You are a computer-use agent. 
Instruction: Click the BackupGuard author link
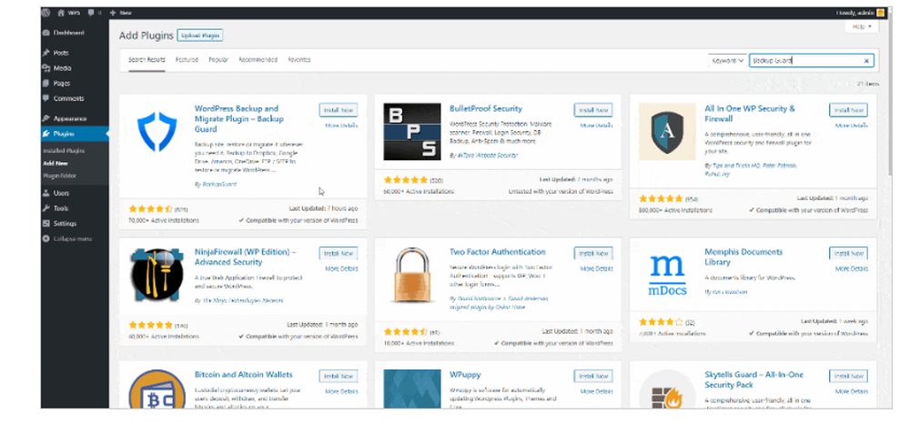tap(218, 184)
